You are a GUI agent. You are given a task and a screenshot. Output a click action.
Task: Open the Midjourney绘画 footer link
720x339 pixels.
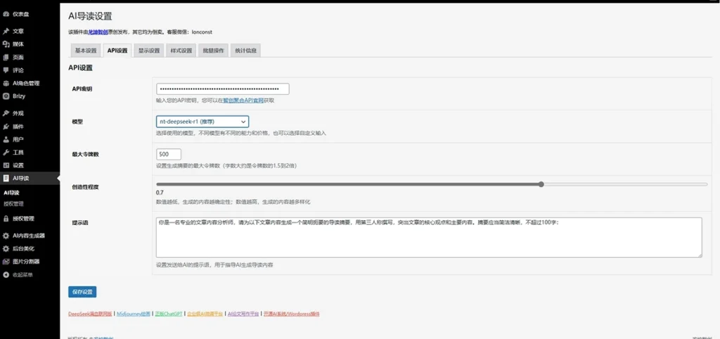(x=134, y=314)
